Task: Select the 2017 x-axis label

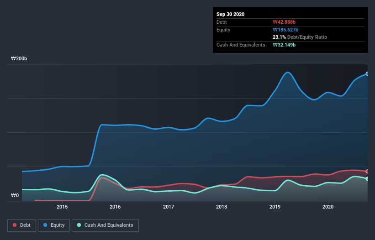Action: [169, 207]
